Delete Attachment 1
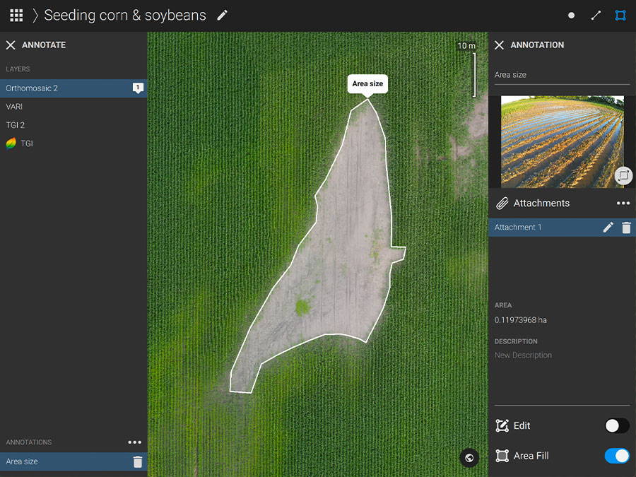Image resolution: width=636 pixels, height=477 pixels. tap(626, 228)
